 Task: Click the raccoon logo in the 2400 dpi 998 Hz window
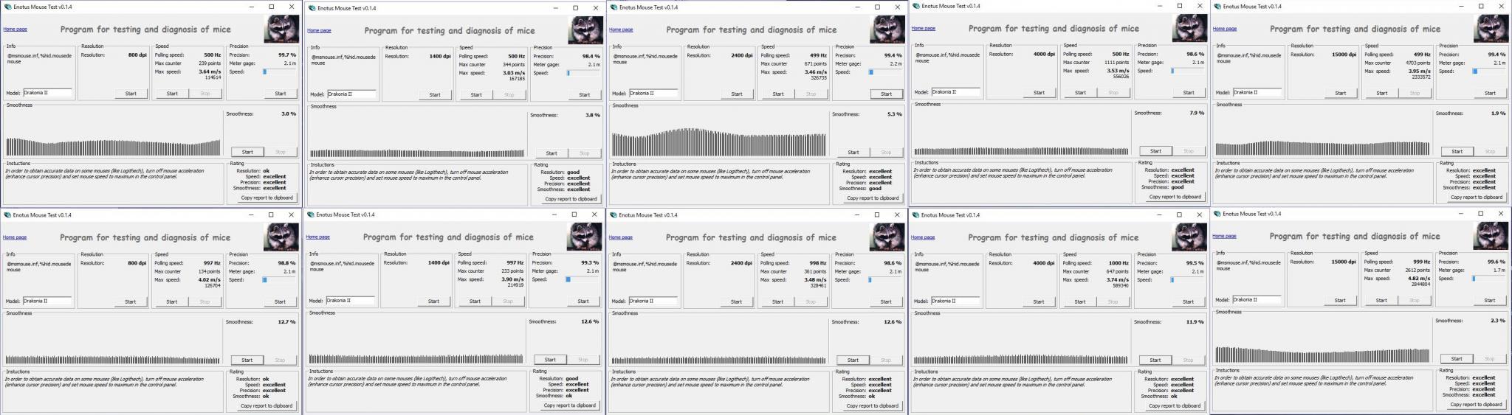[887, 237]
